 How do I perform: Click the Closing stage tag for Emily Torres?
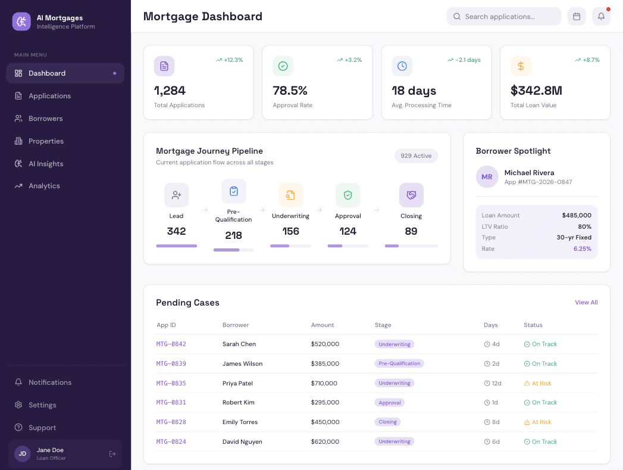tap(387, 422)
